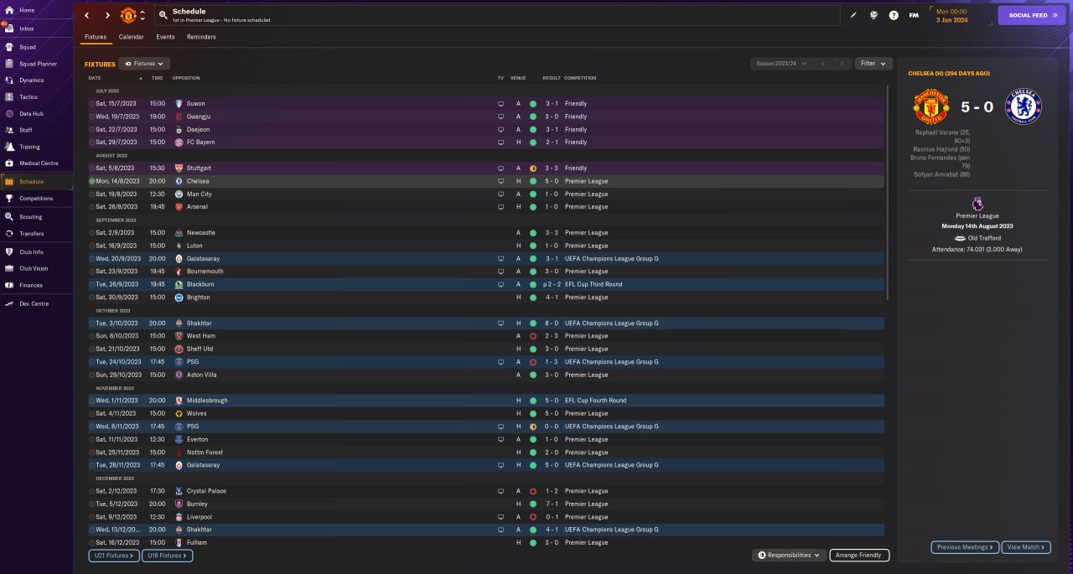Open U21 Fixtures

coord(113,556)
